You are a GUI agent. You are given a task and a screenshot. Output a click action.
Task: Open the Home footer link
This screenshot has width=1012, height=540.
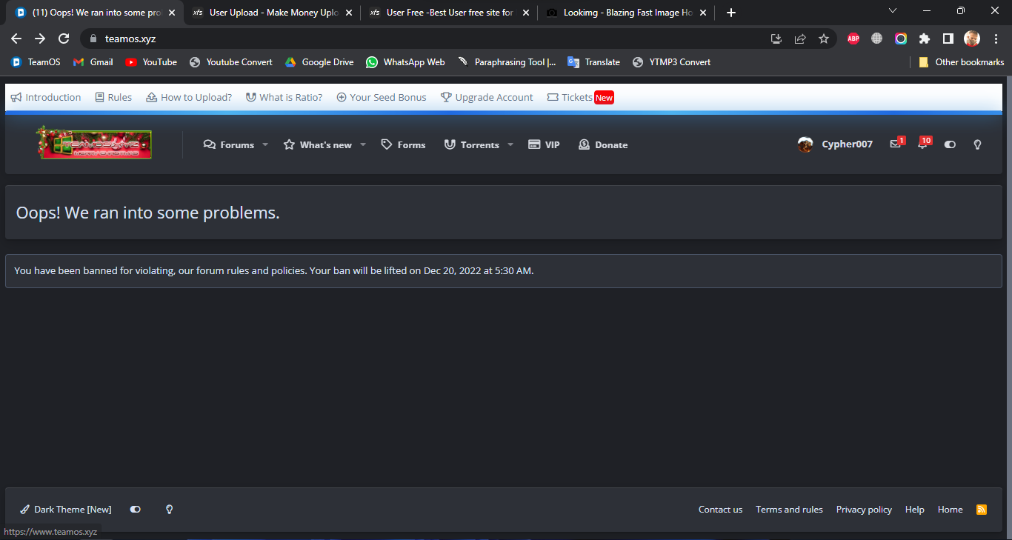[951, 510]
